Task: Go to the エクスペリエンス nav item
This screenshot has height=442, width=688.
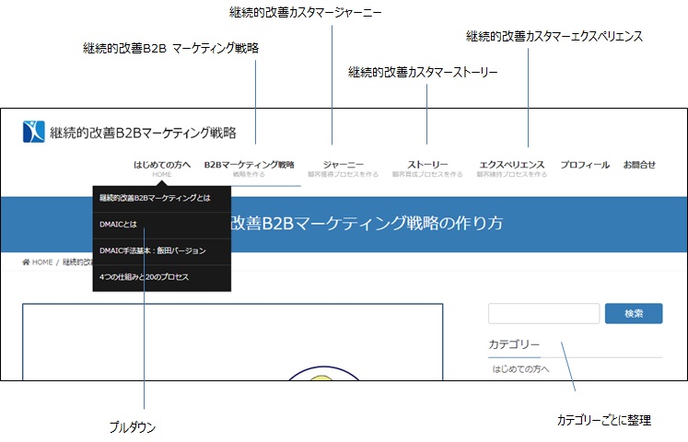Action: point(511,169)
